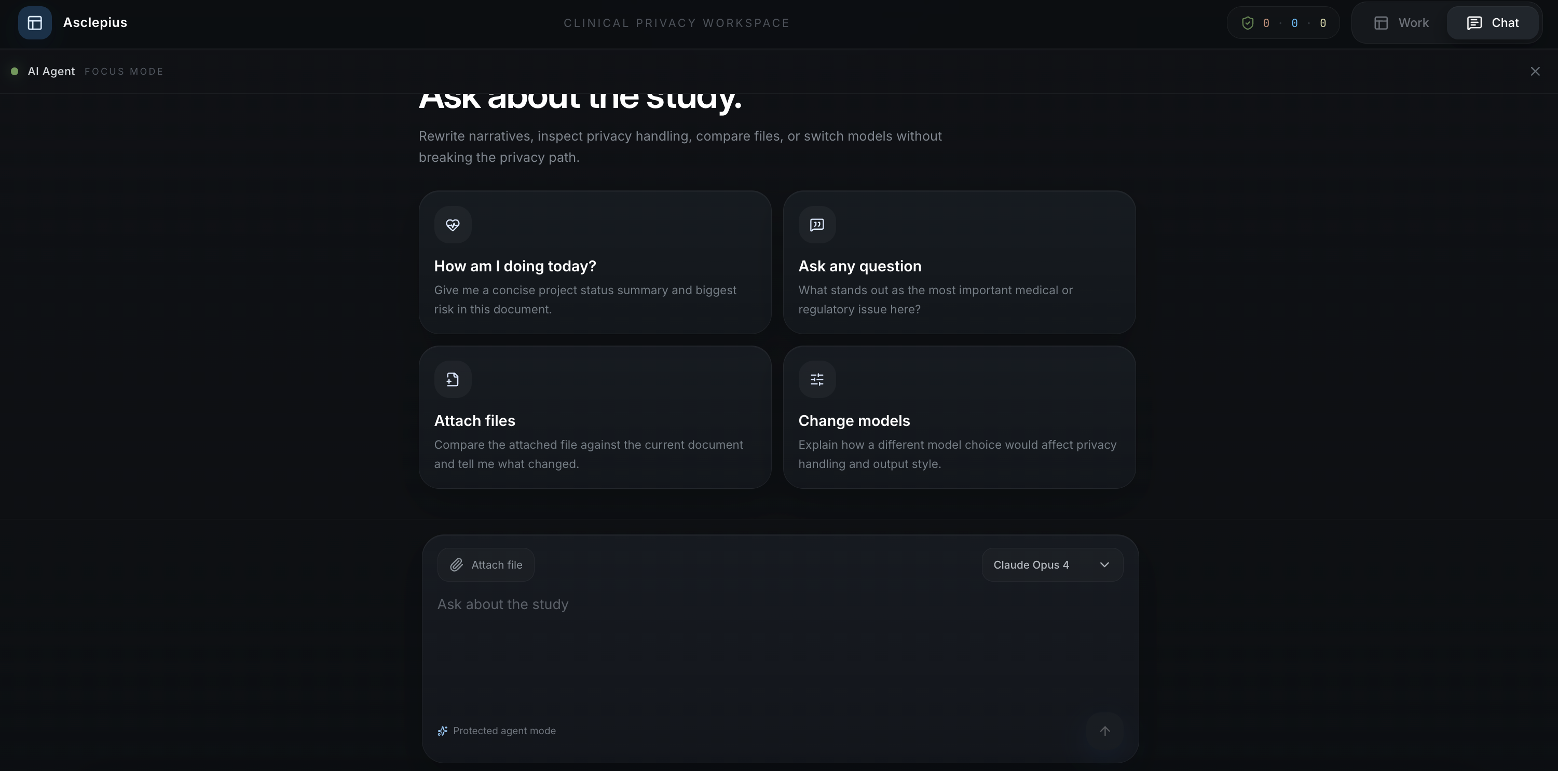This screenshot has height=771, width=1558.
Task: Expand the model selector chevron arrow
Action: [1104, 565]
